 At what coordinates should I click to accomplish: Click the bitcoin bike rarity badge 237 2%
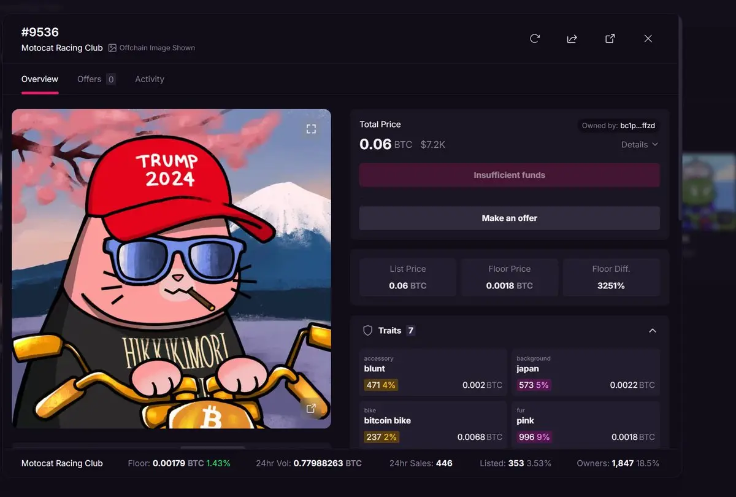tap(381, 437)
